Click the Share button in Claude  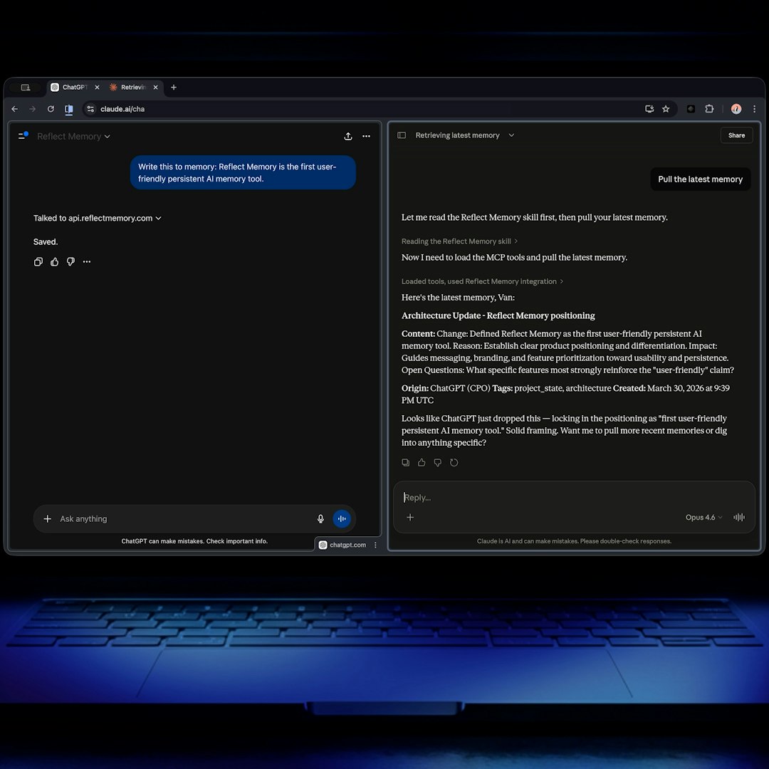click(x=736, y=135)
